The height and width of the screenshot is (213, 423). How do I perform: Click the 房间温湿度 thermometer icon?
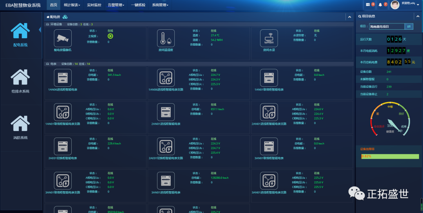166,38
